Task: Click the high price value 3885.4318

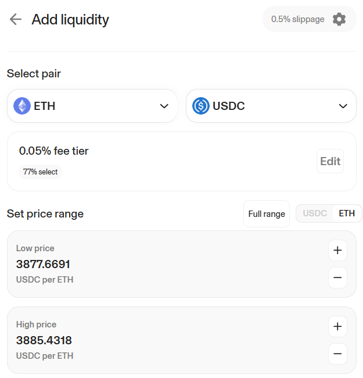Action: (44, 341)
